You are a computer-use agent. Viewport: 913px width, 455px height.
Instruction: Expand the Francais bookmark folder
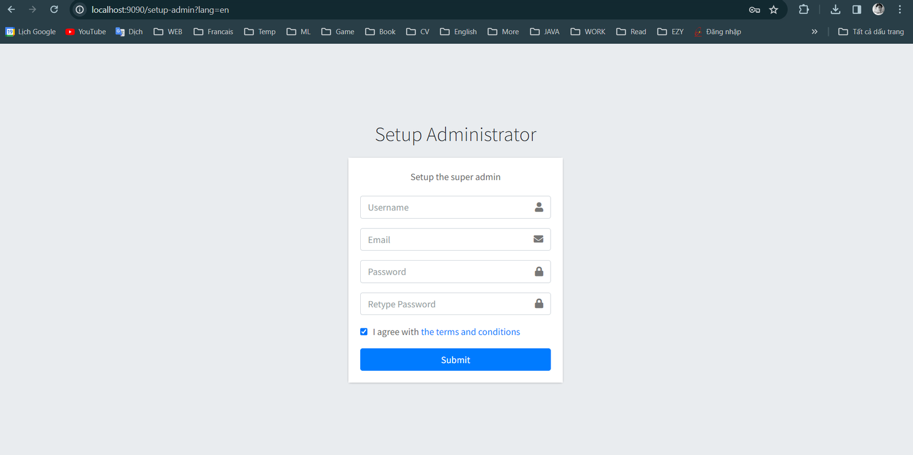click(x=214, y=32)
